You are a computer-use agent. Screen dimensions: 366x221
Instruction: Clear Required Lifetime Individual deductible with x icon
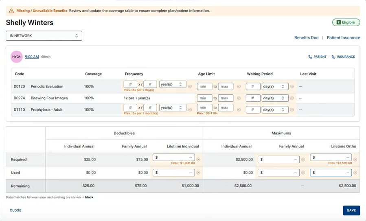[198, 160]
